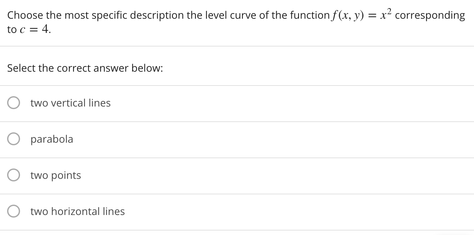
Task: Select the radio button for 'parabola'
Action: click(13, 139)
